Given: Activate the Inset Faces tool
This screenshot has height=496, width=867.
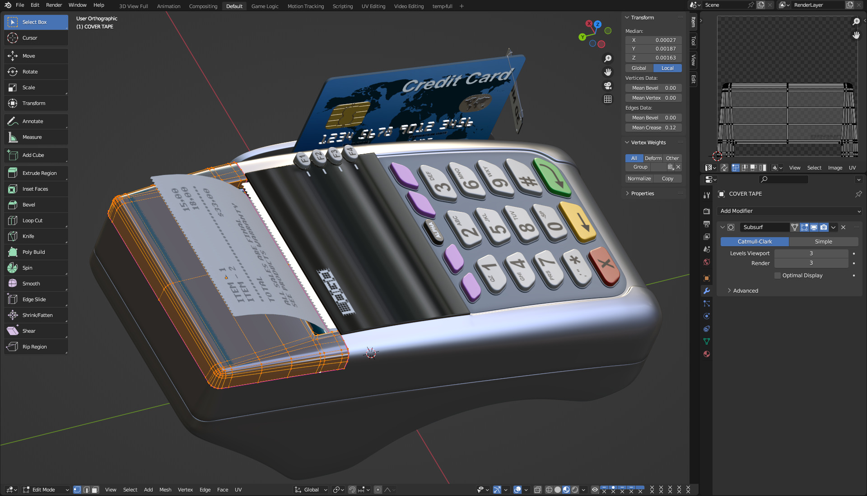Looking at the screenshot, I should 36,189.
